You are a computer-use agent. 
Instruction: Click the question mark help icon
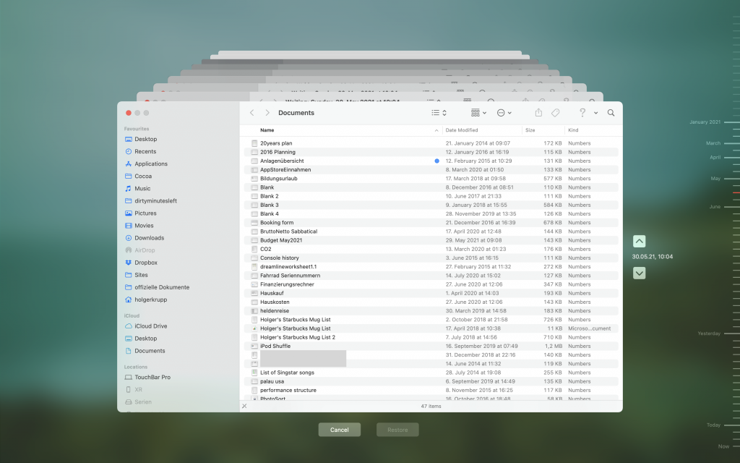click(x=582, y=113)
